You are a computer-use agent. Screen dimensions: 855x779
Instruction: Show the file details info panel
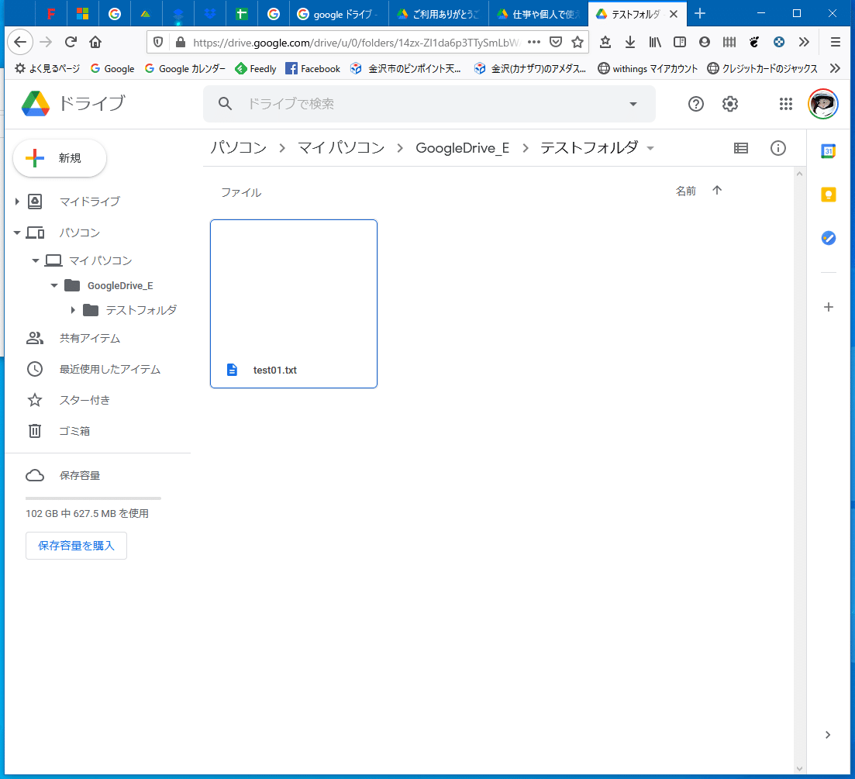coord(777,148)
